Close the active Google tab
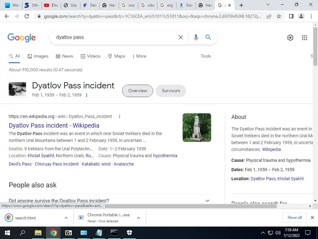This screenshot has height=239, width=318. (229, 5)
